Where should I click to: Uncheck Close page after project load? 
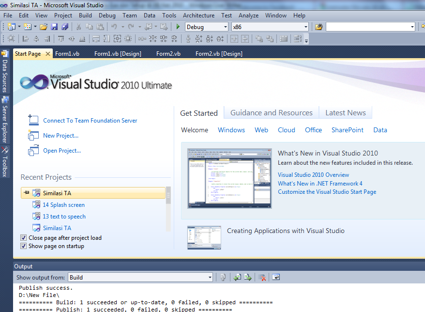click(24, 238)
